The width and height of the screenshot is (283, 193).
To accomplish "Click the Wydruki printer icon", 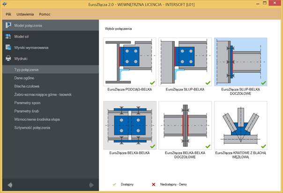I will (x=8, y=58).
